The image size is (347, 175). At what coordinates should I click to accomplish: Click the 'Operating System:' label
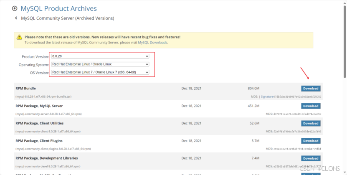point(34,65)
